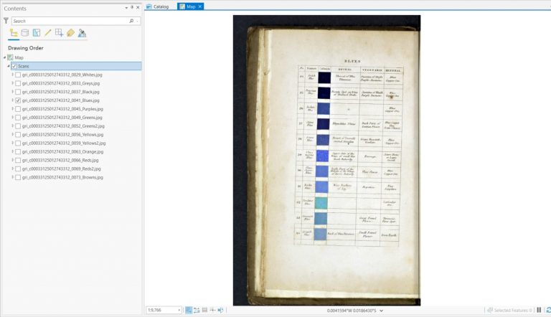Screen dimensions: 551x317
Task: Open the map scale dropdown
Action: pos(179,310)
